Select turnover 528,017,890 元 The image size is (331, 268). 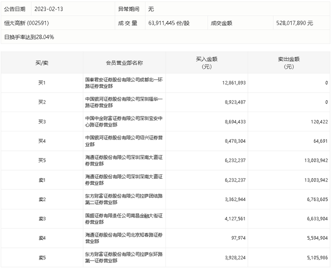coord(295,23)
